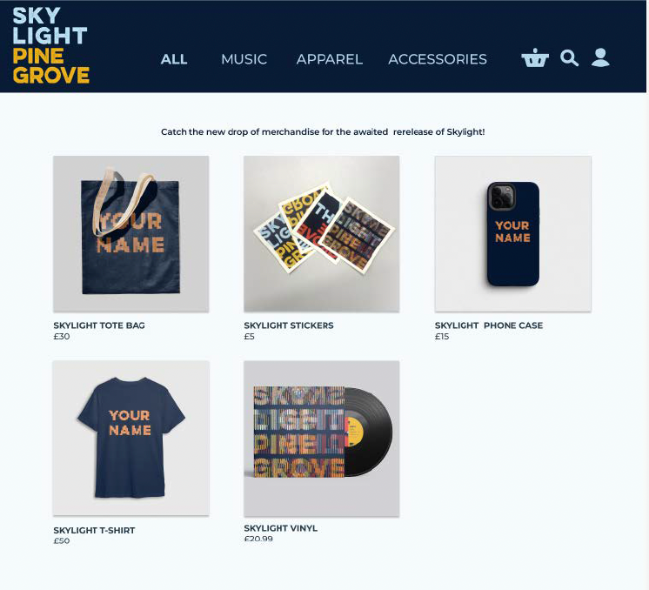Click the SKYLIGHT STICKERS title link
The image size is (649, 590).
tap(289, 325)
